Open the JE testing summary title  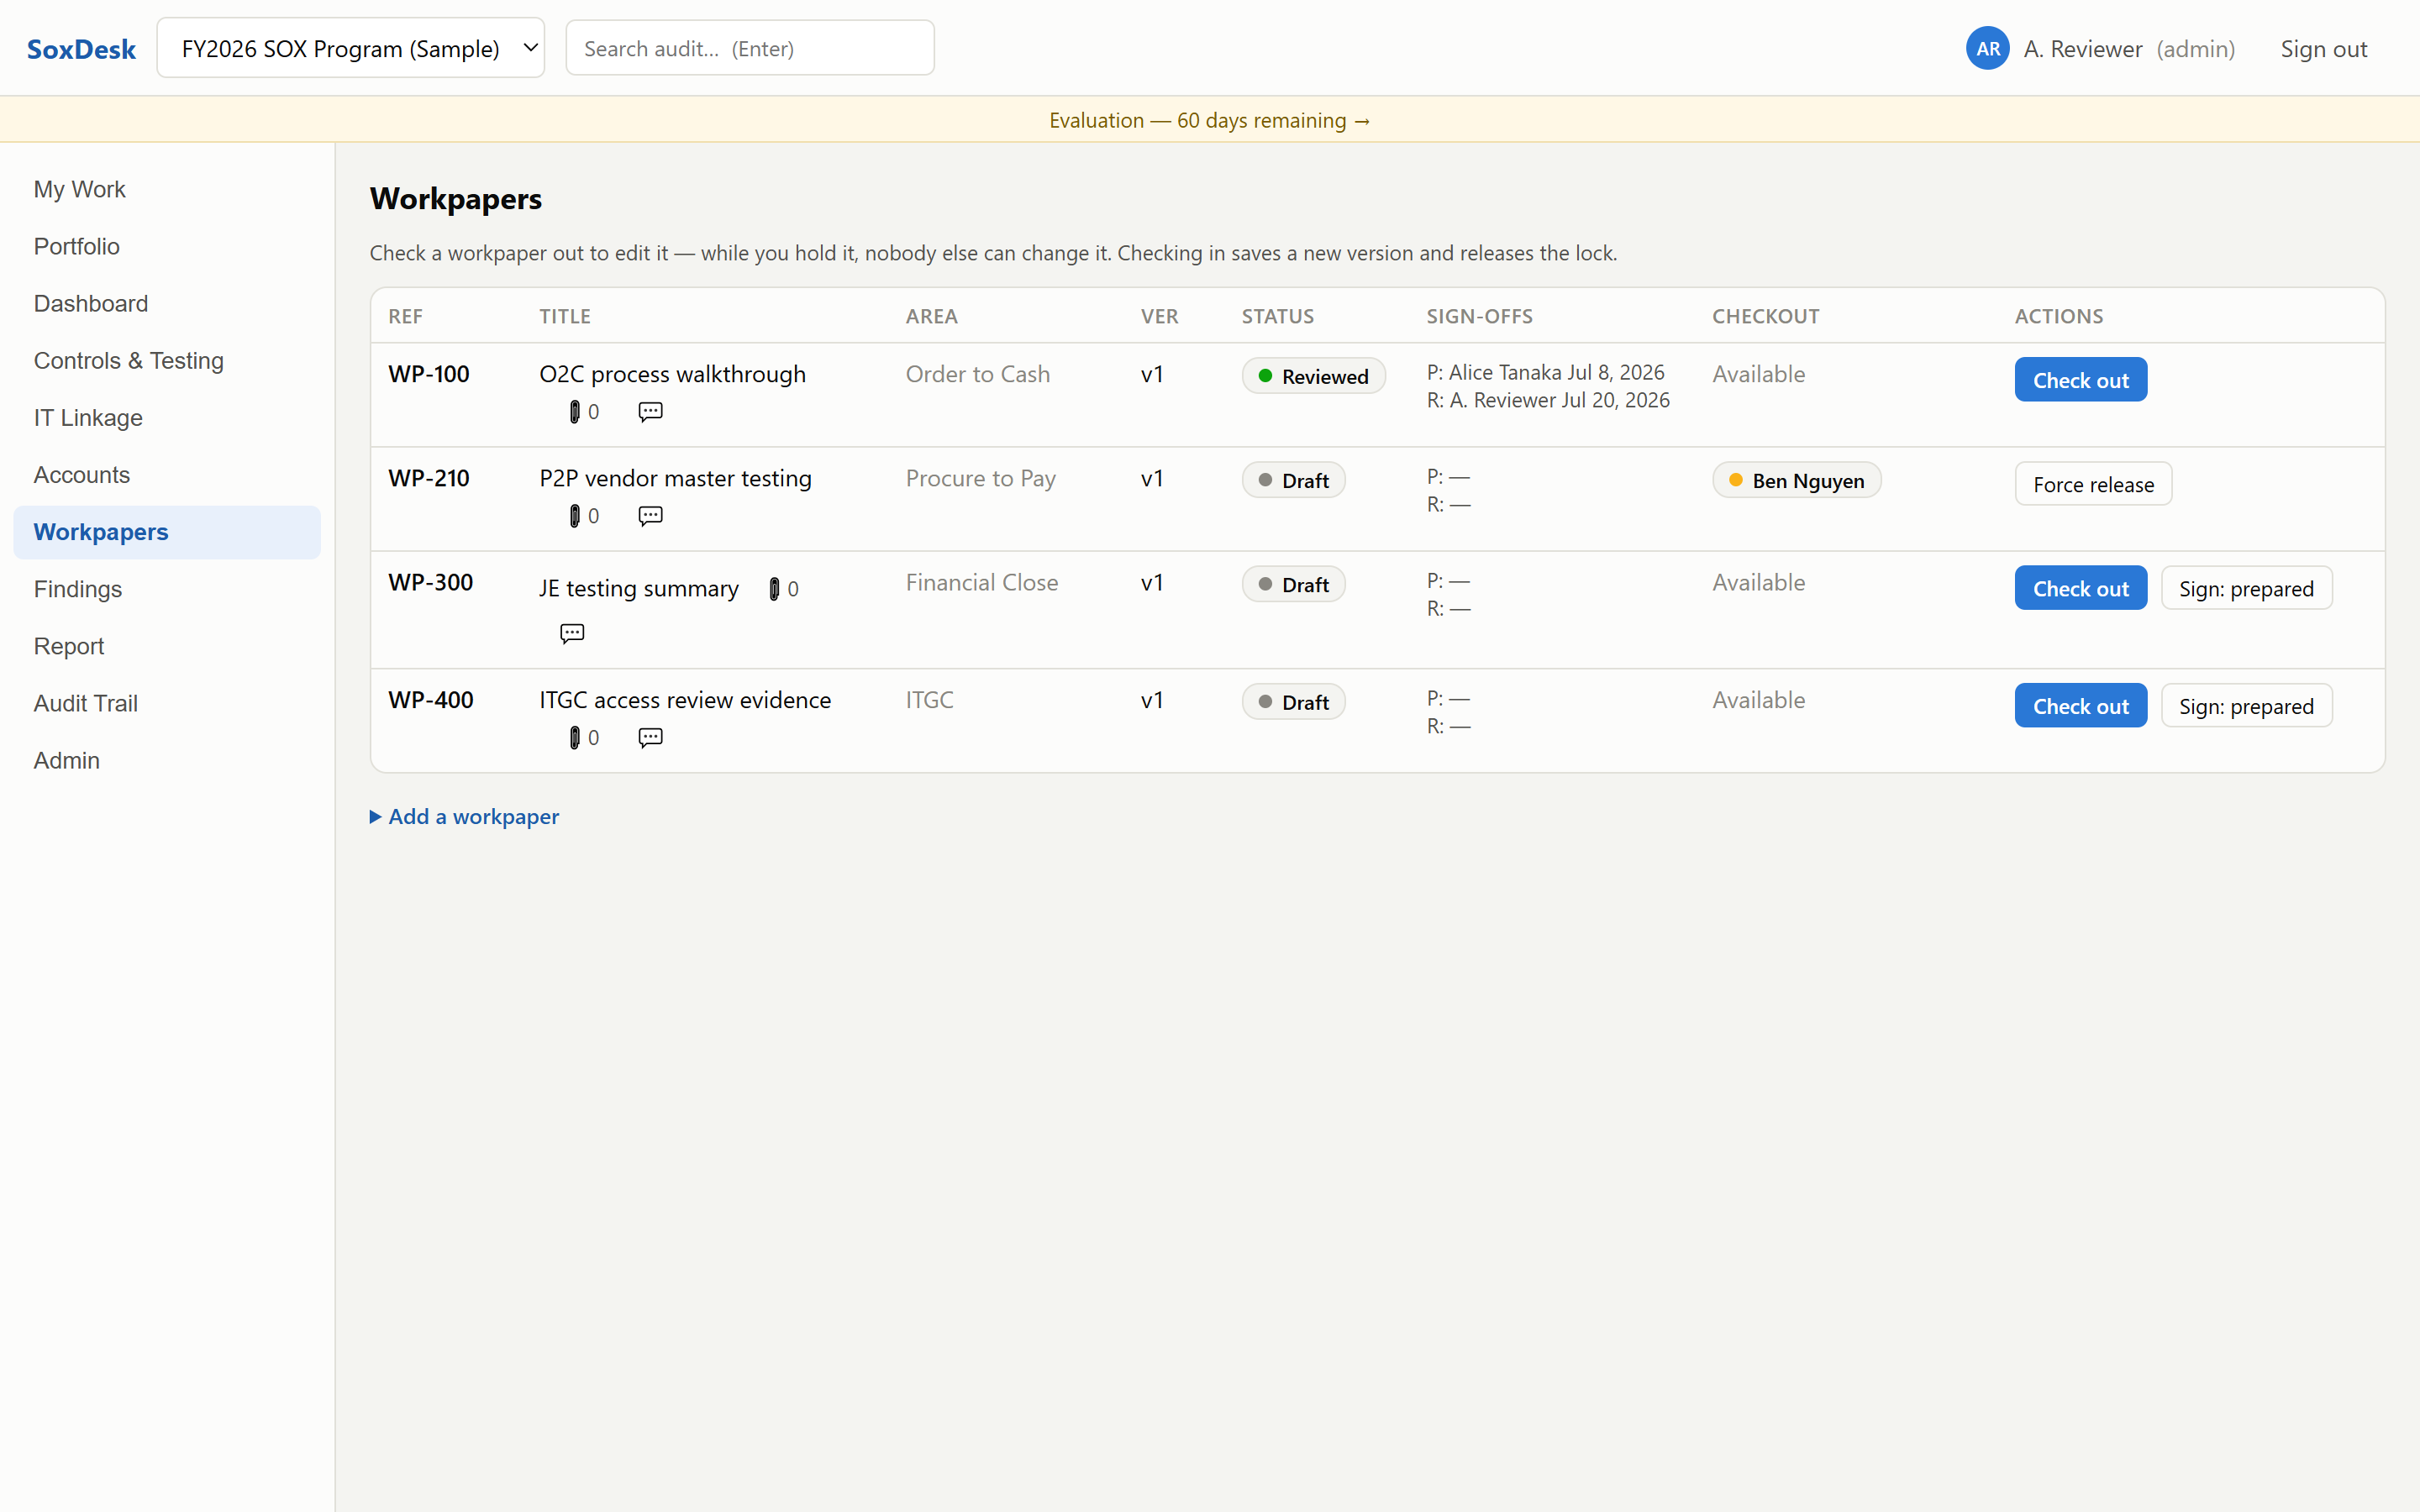coord(638,588)
